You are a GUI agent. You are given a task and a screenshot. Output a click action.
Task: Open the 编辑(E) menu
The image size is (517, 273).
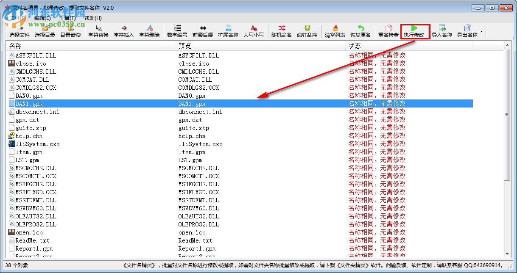(42, 18)
